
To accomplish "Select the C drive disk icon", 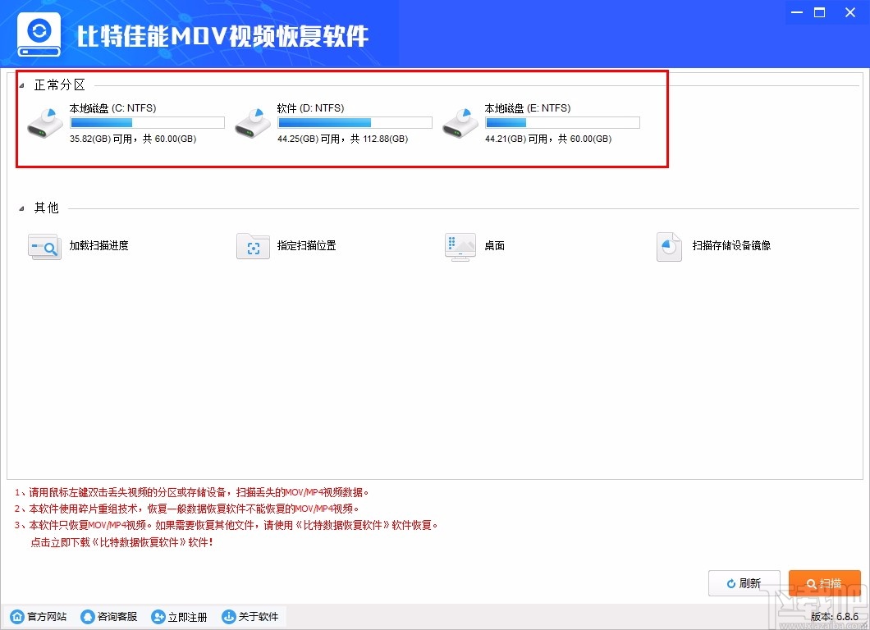I will coord(44,121).
